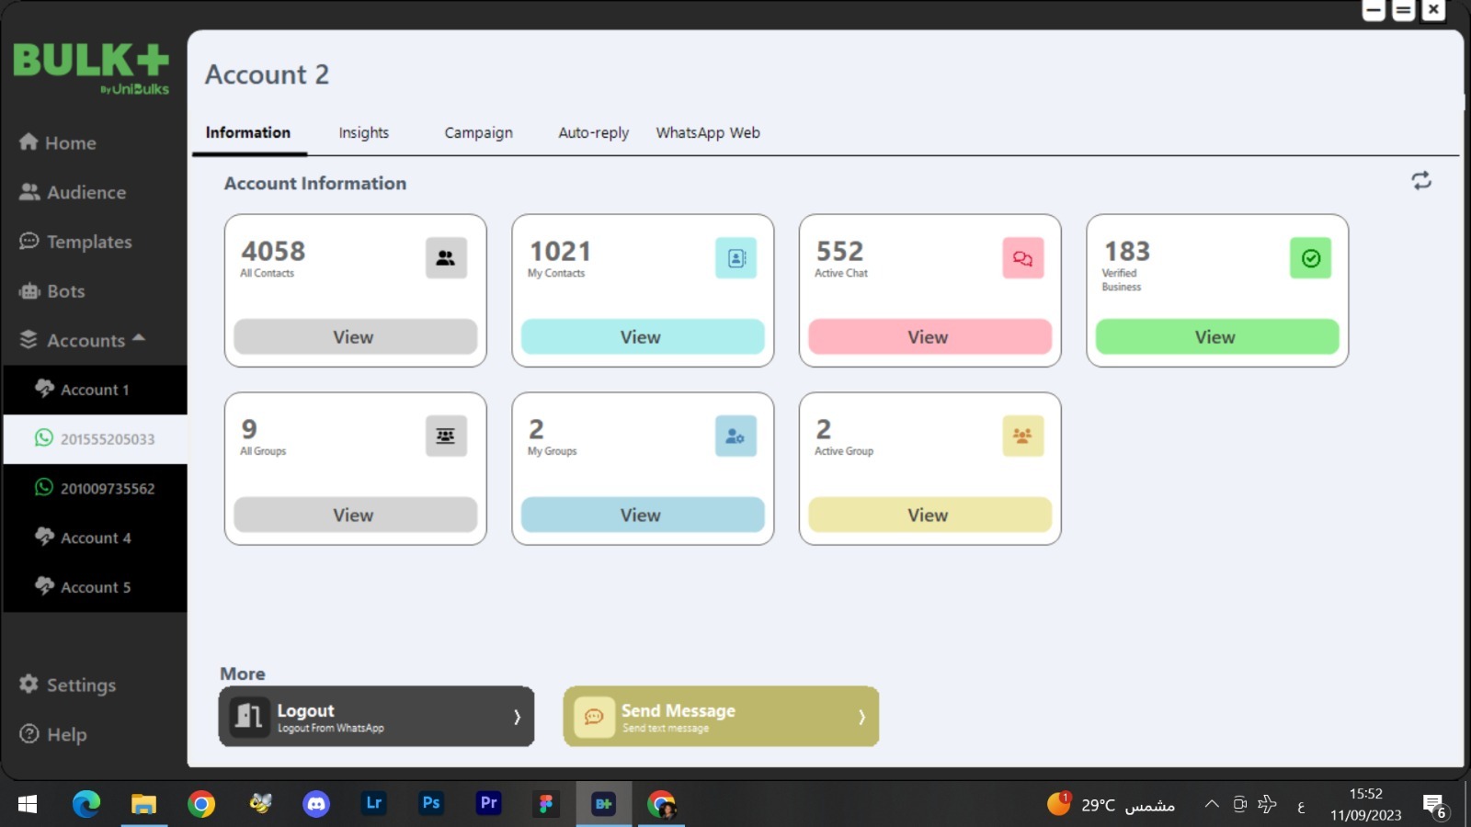
Task: Open the Audience panel from the sidebar
Action: 86,192
